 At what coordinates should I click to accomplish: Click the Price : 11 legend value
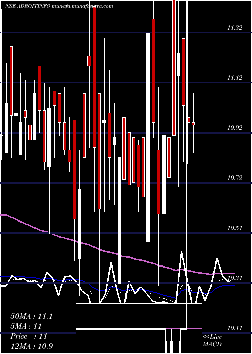pos(29,336)
